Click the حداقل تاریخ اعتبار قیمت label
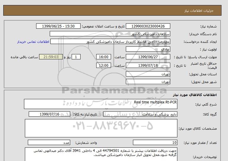Image resolution: width=228 pixels, height=161 pixels. [x=204, y=66]
